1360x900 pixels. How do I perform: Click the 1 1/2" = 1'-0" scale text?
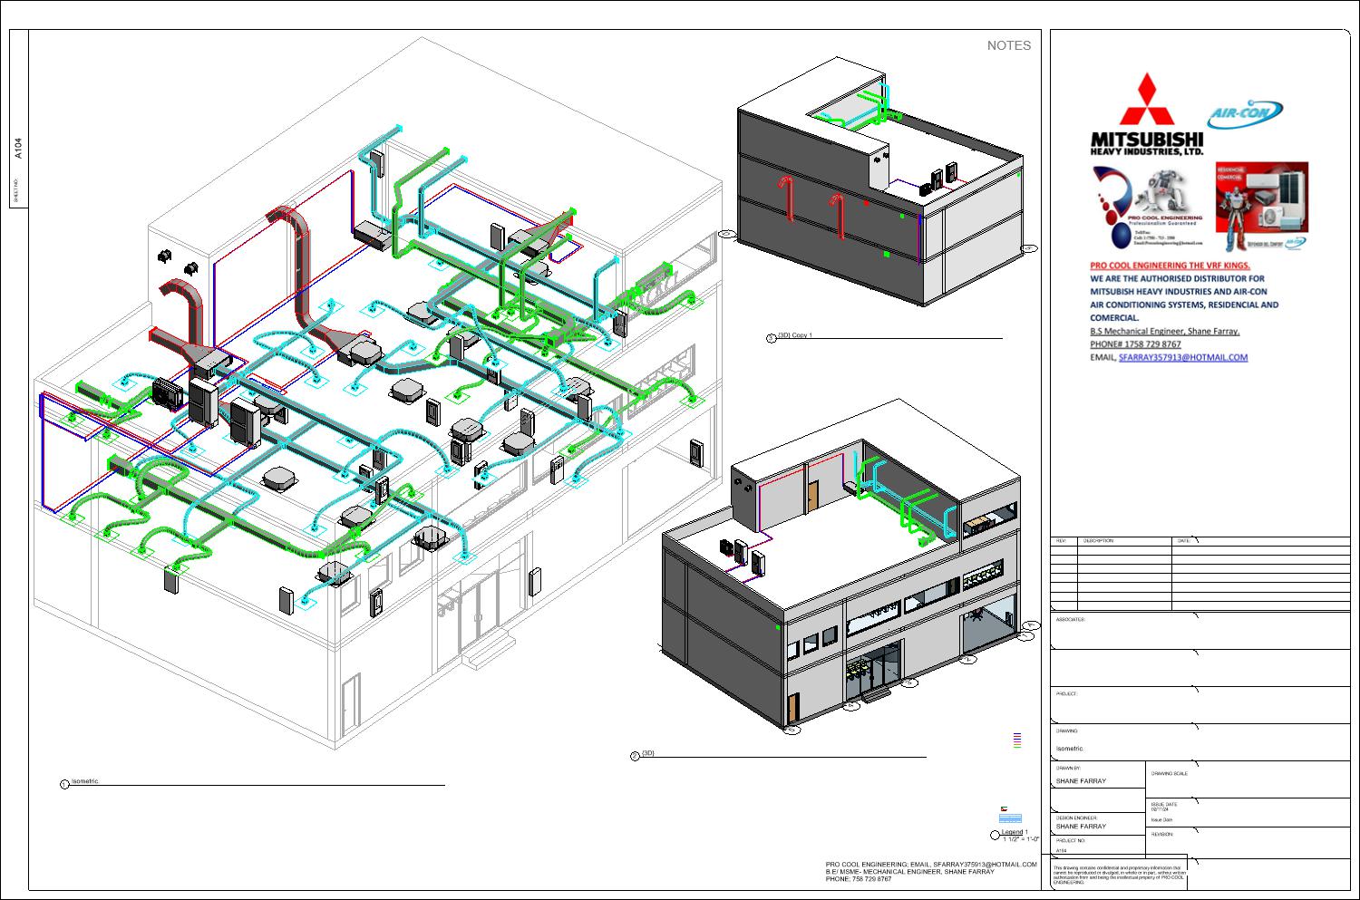point(1020,839)
